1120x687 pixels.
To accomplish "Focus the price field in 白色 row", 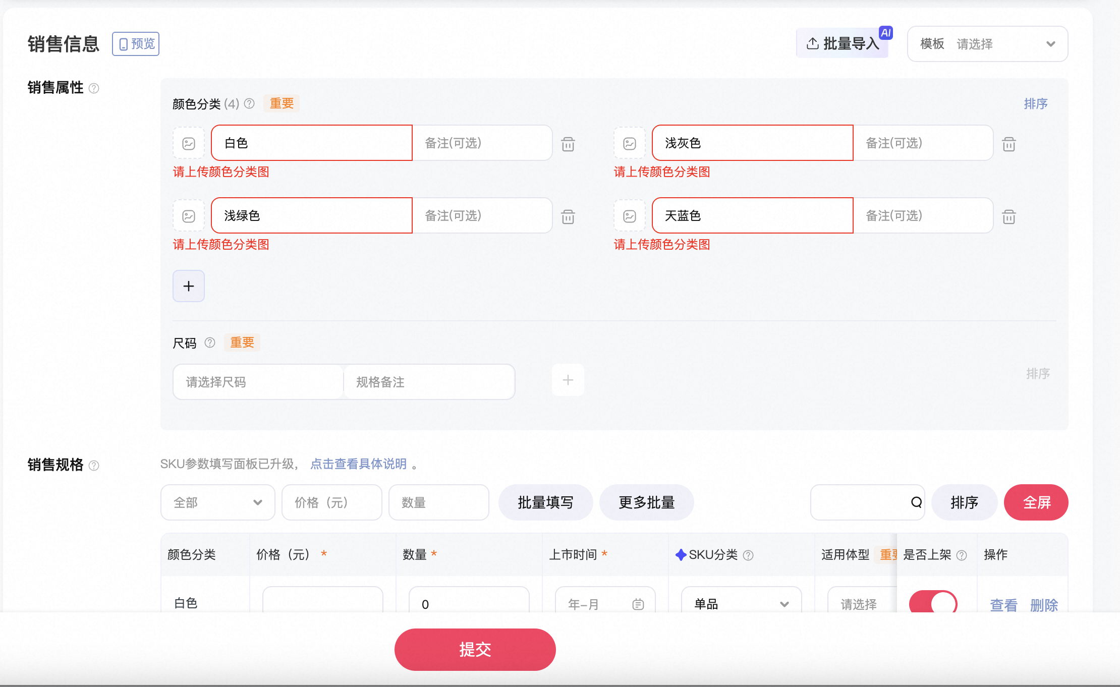I will tap(323, 600).
